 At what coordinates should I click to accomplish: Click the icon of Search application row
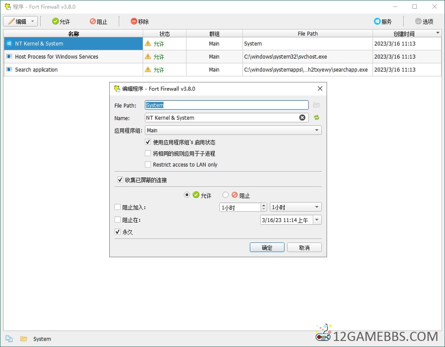9,69
